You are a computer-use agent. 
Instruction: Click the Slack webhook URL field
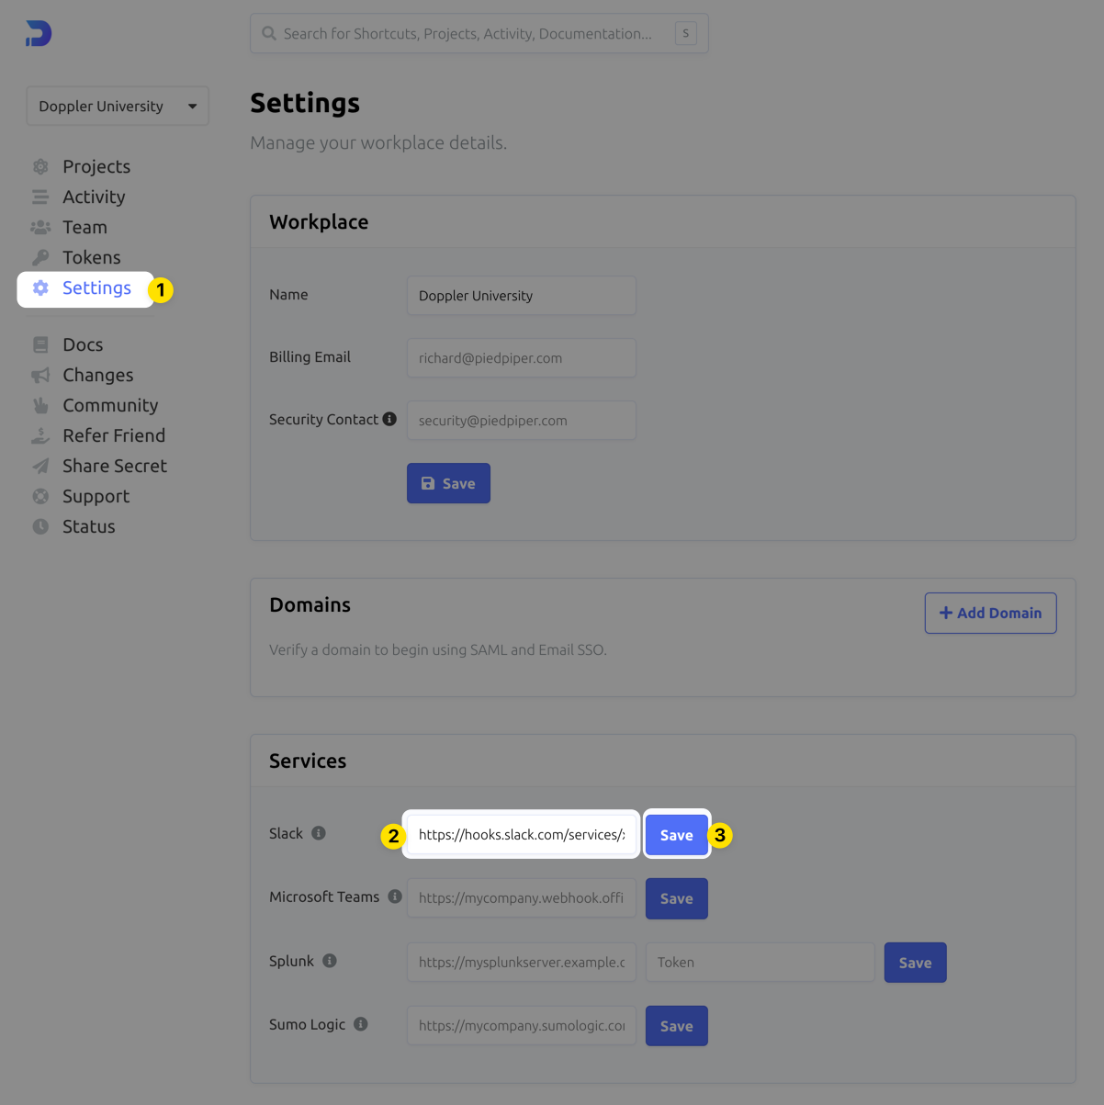click(522, 834)
